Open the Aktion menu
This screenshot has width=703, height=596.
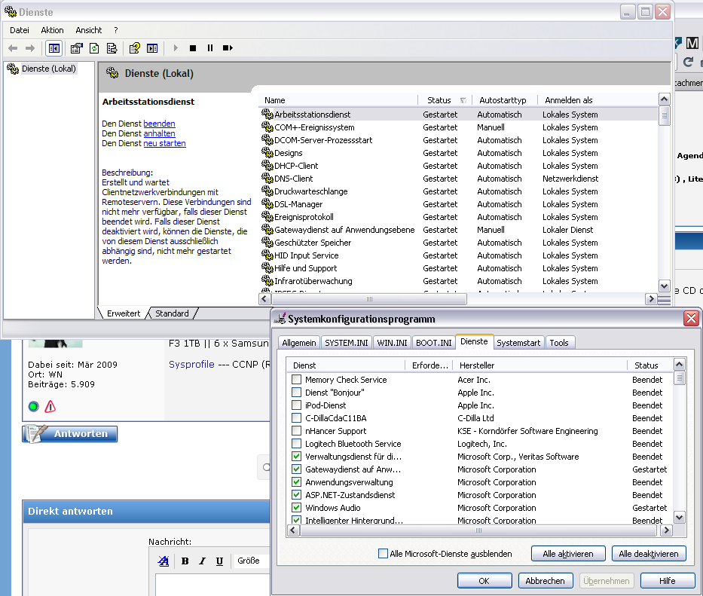(52, 30)
